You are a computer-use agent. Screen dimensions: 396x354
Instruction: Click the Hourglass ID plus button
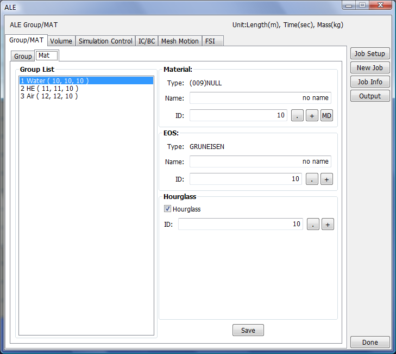(328, 224)
